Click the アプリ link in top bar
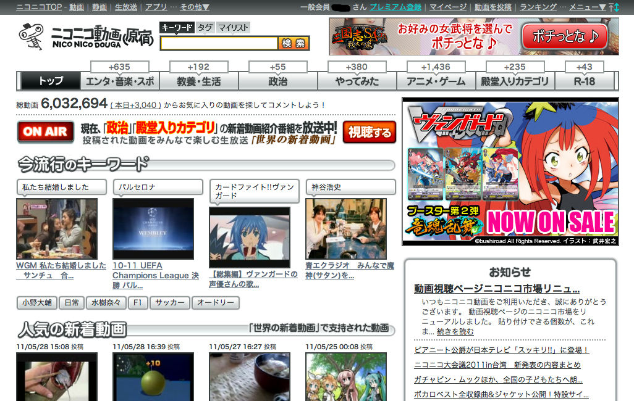The width and height of the screenshot is (634, 401). [156, 7]
